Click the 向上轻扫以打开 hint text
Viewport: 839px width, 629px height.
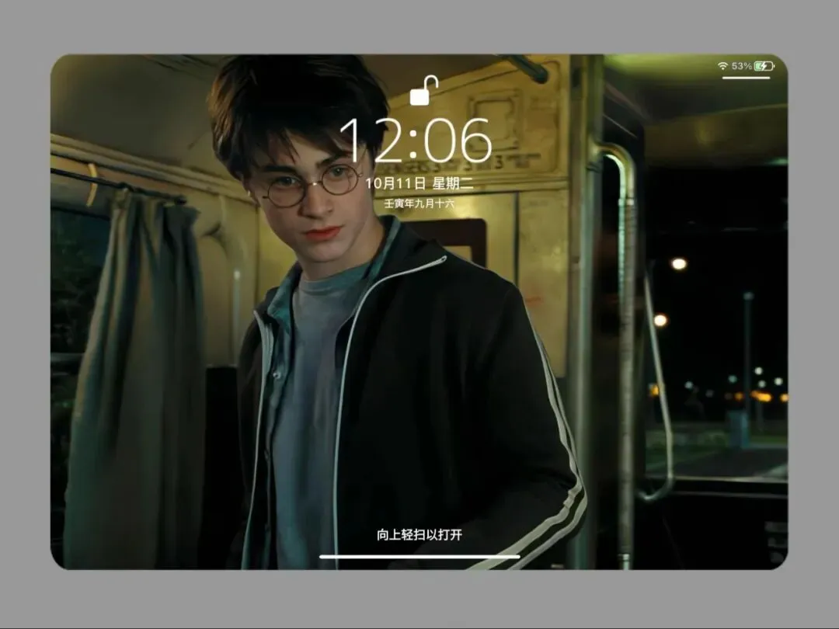coord(419,535)
